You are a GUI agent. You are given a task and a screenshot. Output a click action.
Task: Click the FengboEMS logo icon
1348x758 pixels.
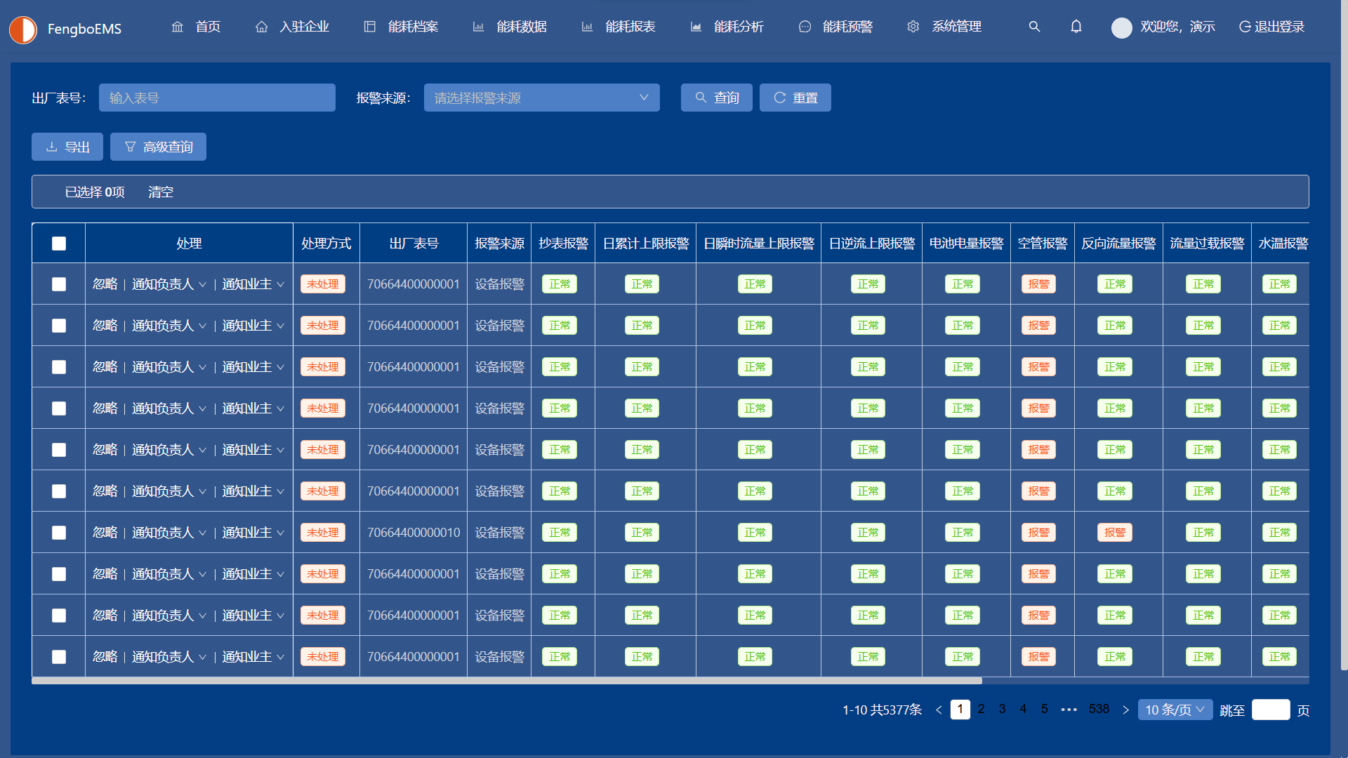tap(23, 29)
